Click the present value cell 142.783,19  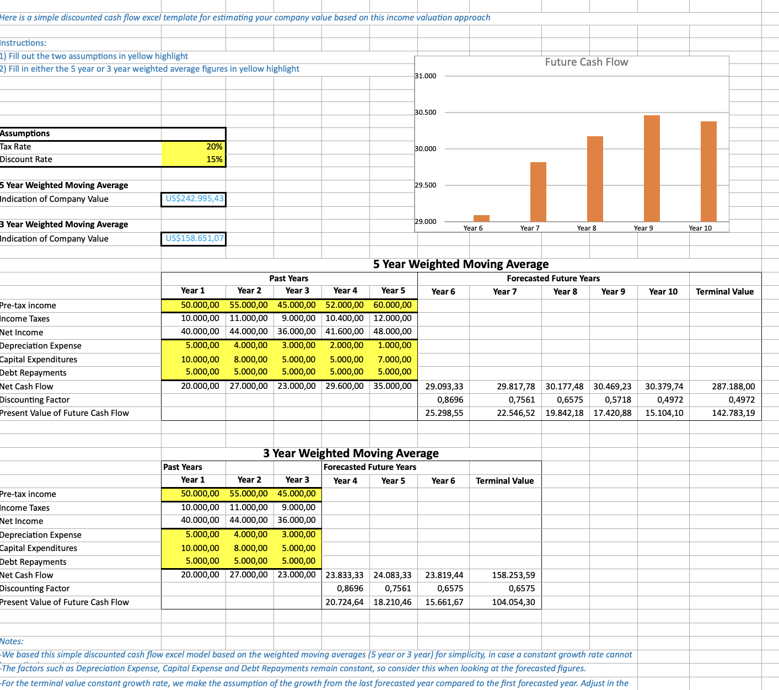pos(725,413)
